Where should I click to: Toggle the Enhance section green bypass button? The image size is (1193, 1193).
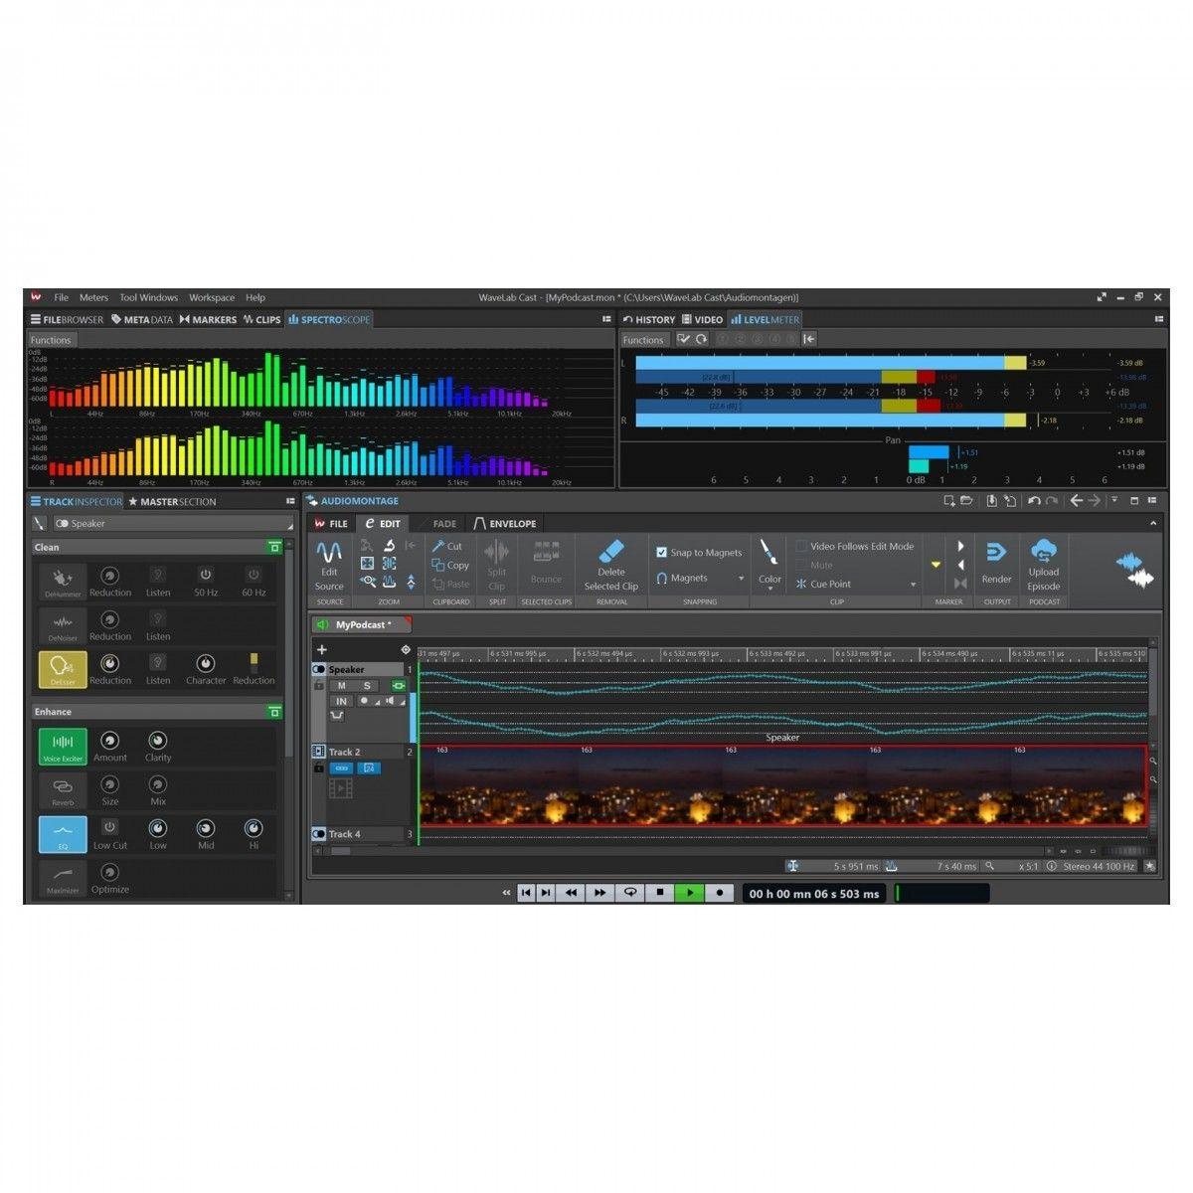point(274,712)
